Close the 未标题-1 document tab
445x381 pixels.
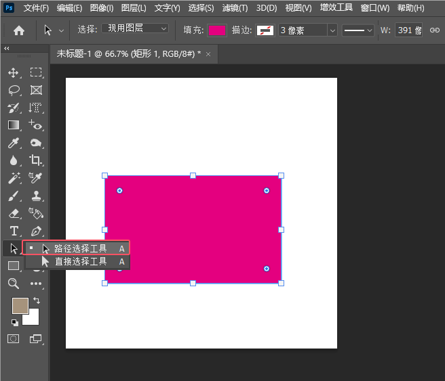[x=208, y=54]
